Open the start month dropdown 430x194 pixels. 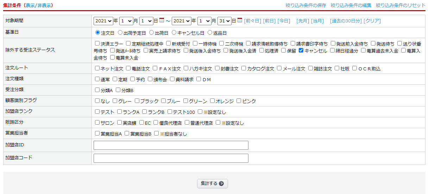[126, 21]
